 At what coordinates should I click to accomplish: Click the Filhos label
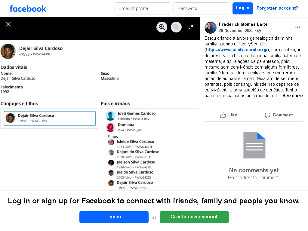[x=113, y=137]
